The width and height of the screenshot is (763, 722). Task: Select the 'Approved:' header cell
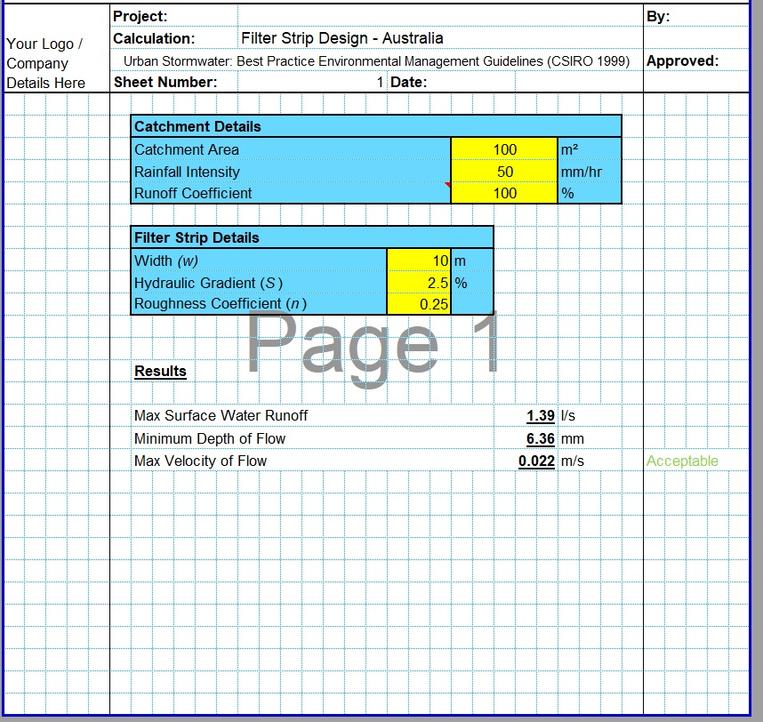[x=682, y=61]
